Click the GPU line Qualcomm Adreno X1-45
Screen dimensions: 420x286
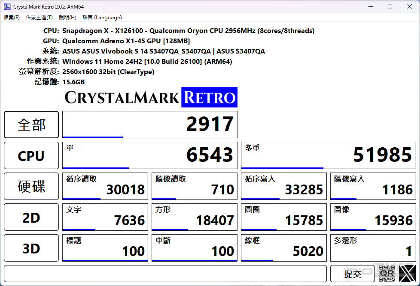(x=126, y=41)
